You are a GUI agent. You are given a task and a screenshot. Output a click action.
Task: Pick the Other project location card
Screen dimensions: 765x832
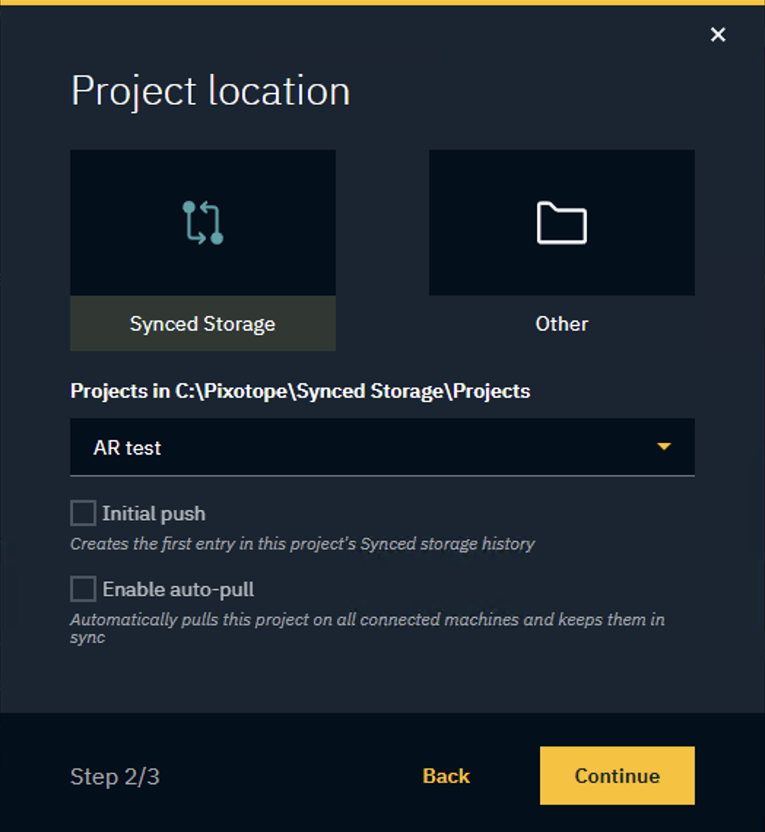561,248
